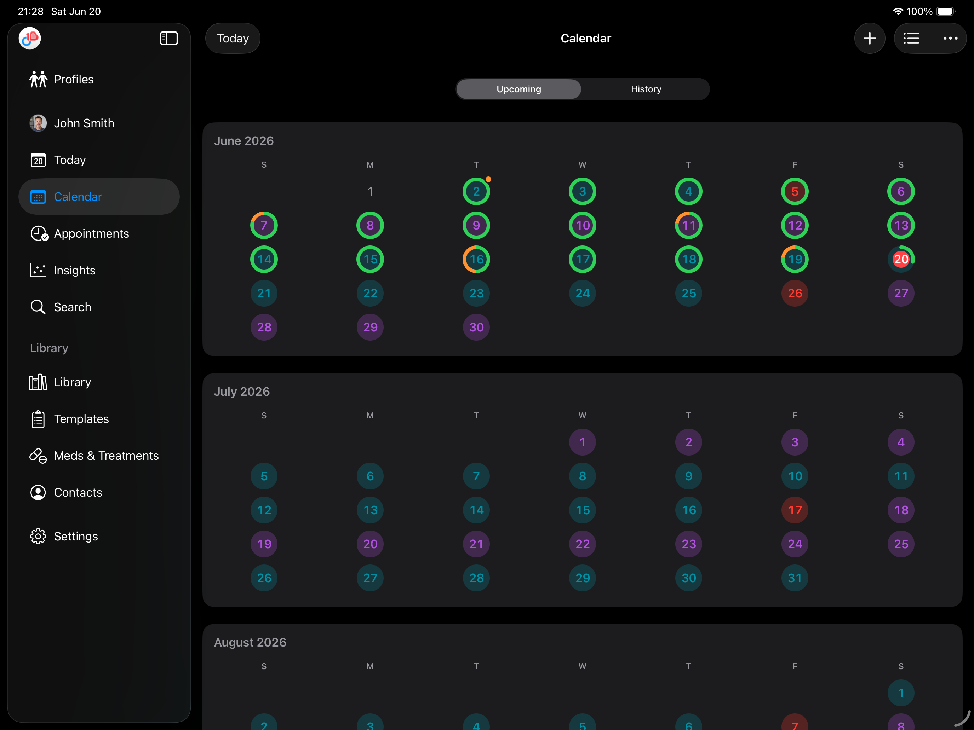Select July 25 on the calendar
The width and height of the screenshot is (974, 730).
(901, 544)
